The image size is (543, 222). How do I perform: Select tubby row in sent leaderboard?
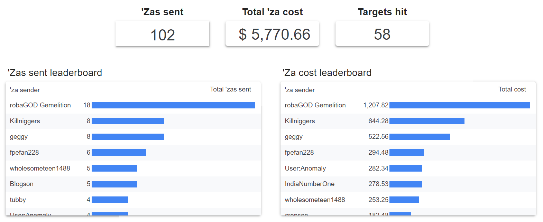(18, 200)
